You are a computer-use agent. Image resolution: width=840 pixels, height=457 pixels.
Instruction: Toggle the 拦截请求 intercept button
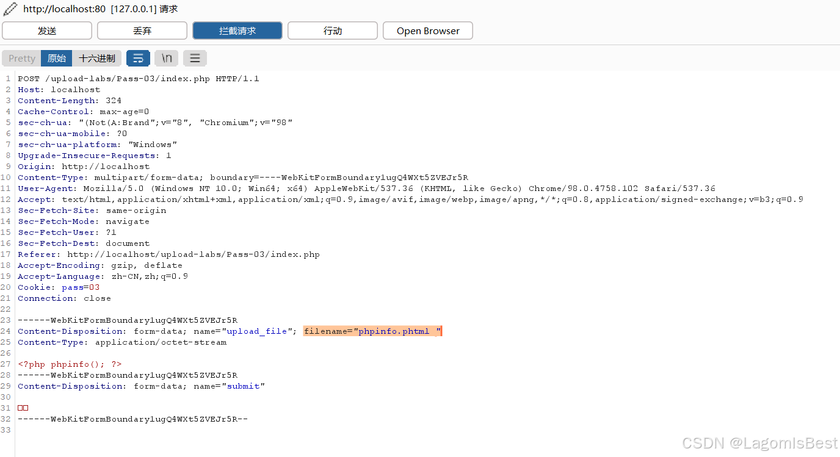pos(237,31)
